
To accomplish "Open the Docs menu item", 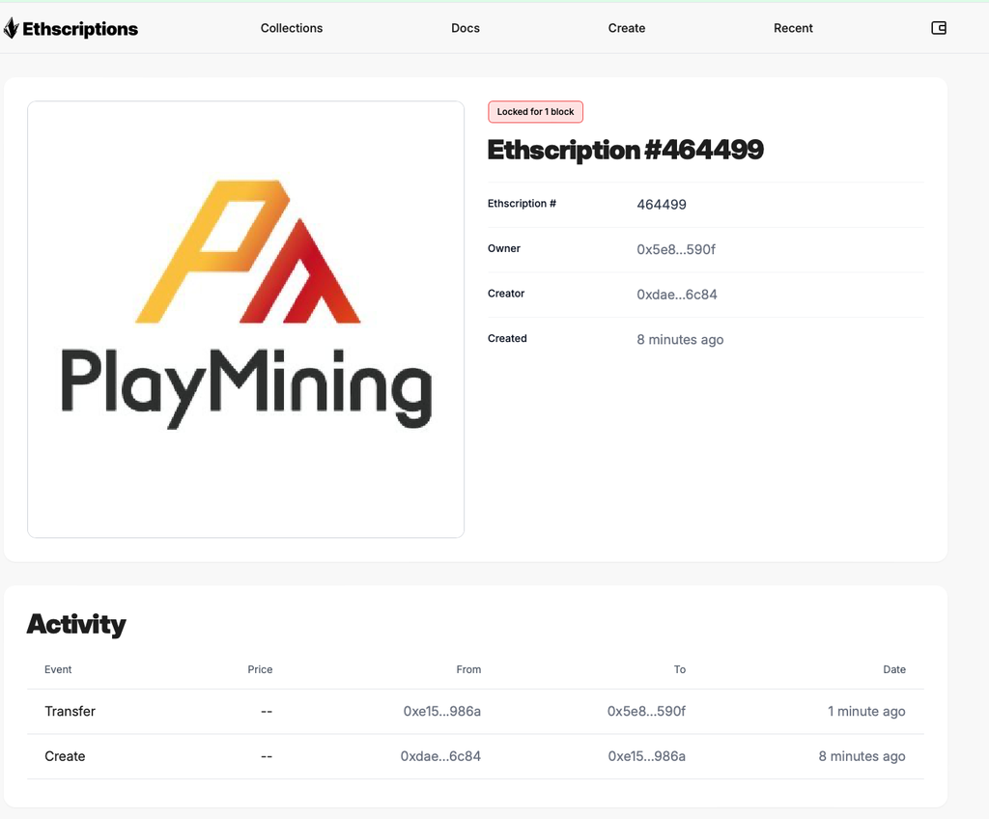I will (466, 28).
